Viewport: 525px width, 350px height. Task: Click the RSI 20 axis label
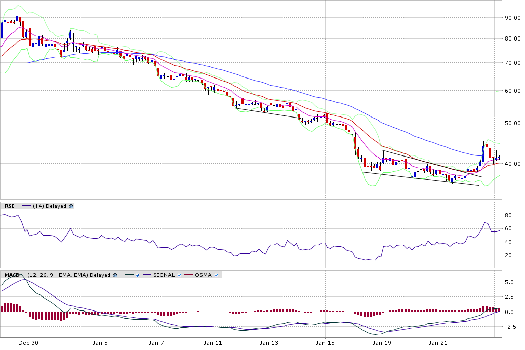click(x=508, y=256)
